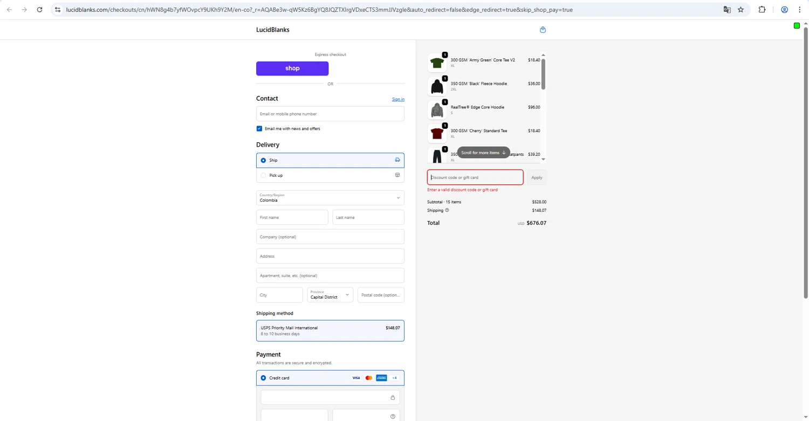
Task: Focus the First name field
Action: (292, 217)
